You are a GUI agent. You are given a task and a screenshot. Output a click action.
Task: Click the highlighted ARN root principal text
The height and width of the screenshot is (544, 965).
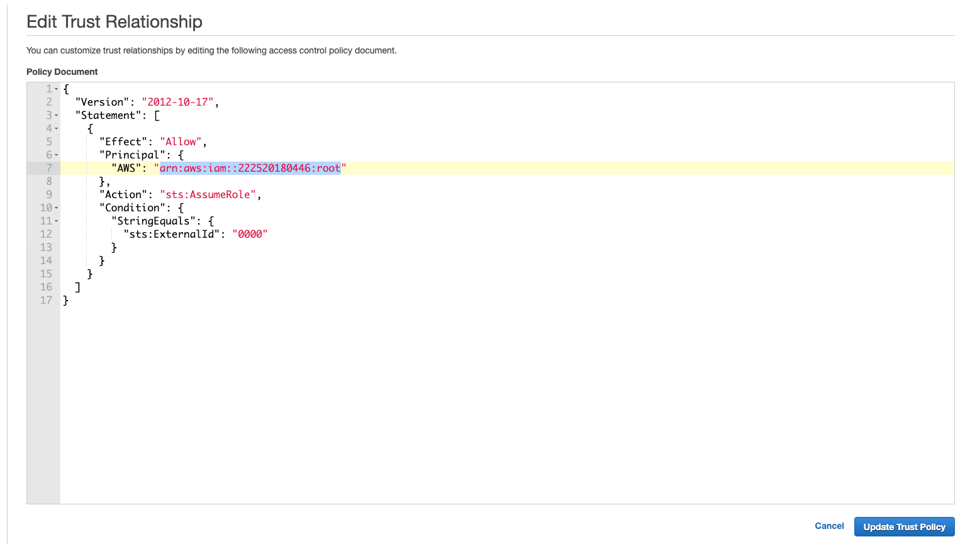[250, 168]
